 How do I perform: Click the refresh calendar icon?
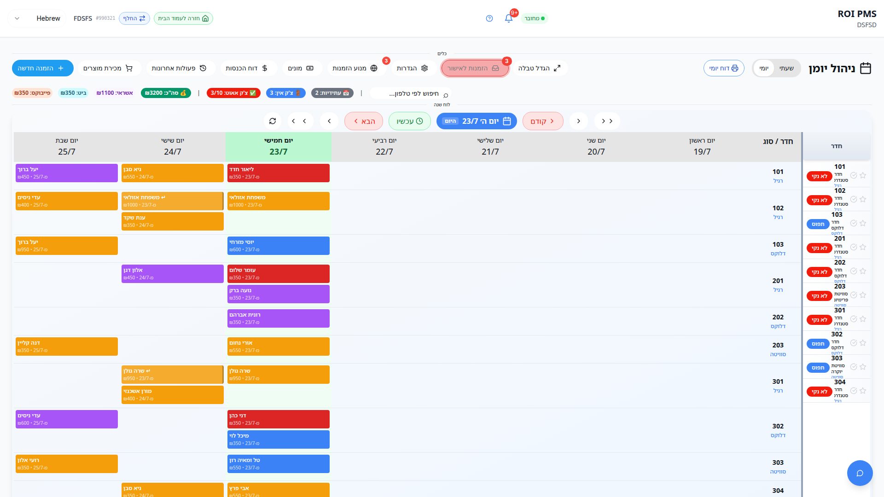pyautogui.click(x=273, y=121)
